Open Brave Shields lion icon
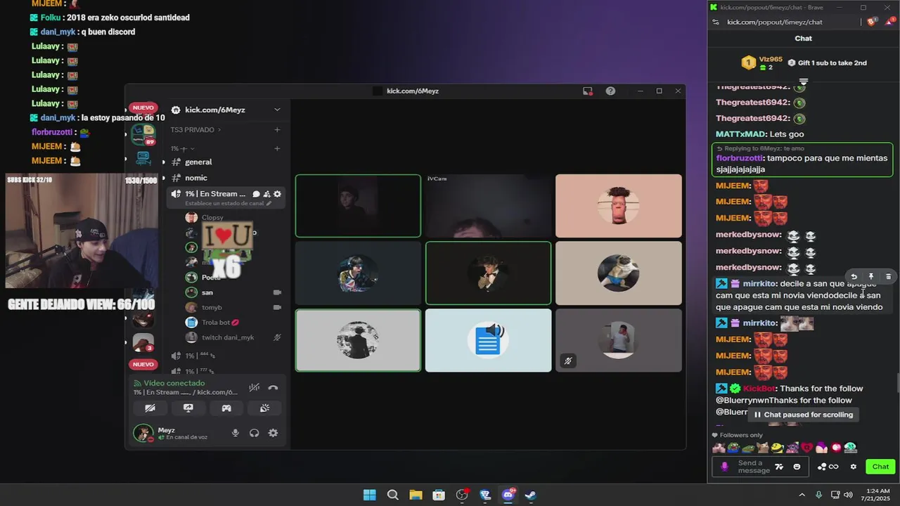This screenshot has width=900, height=506. (x=873, y=22)
